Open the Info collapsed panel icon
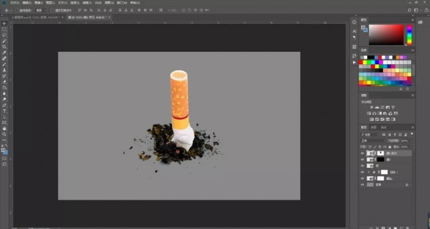The height and width of the screenshot is (229, 430). [x=354, y=22]
